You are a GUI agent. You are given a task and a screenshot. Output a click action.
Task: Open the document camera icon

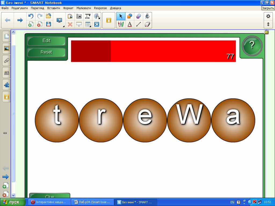[88, 16]
